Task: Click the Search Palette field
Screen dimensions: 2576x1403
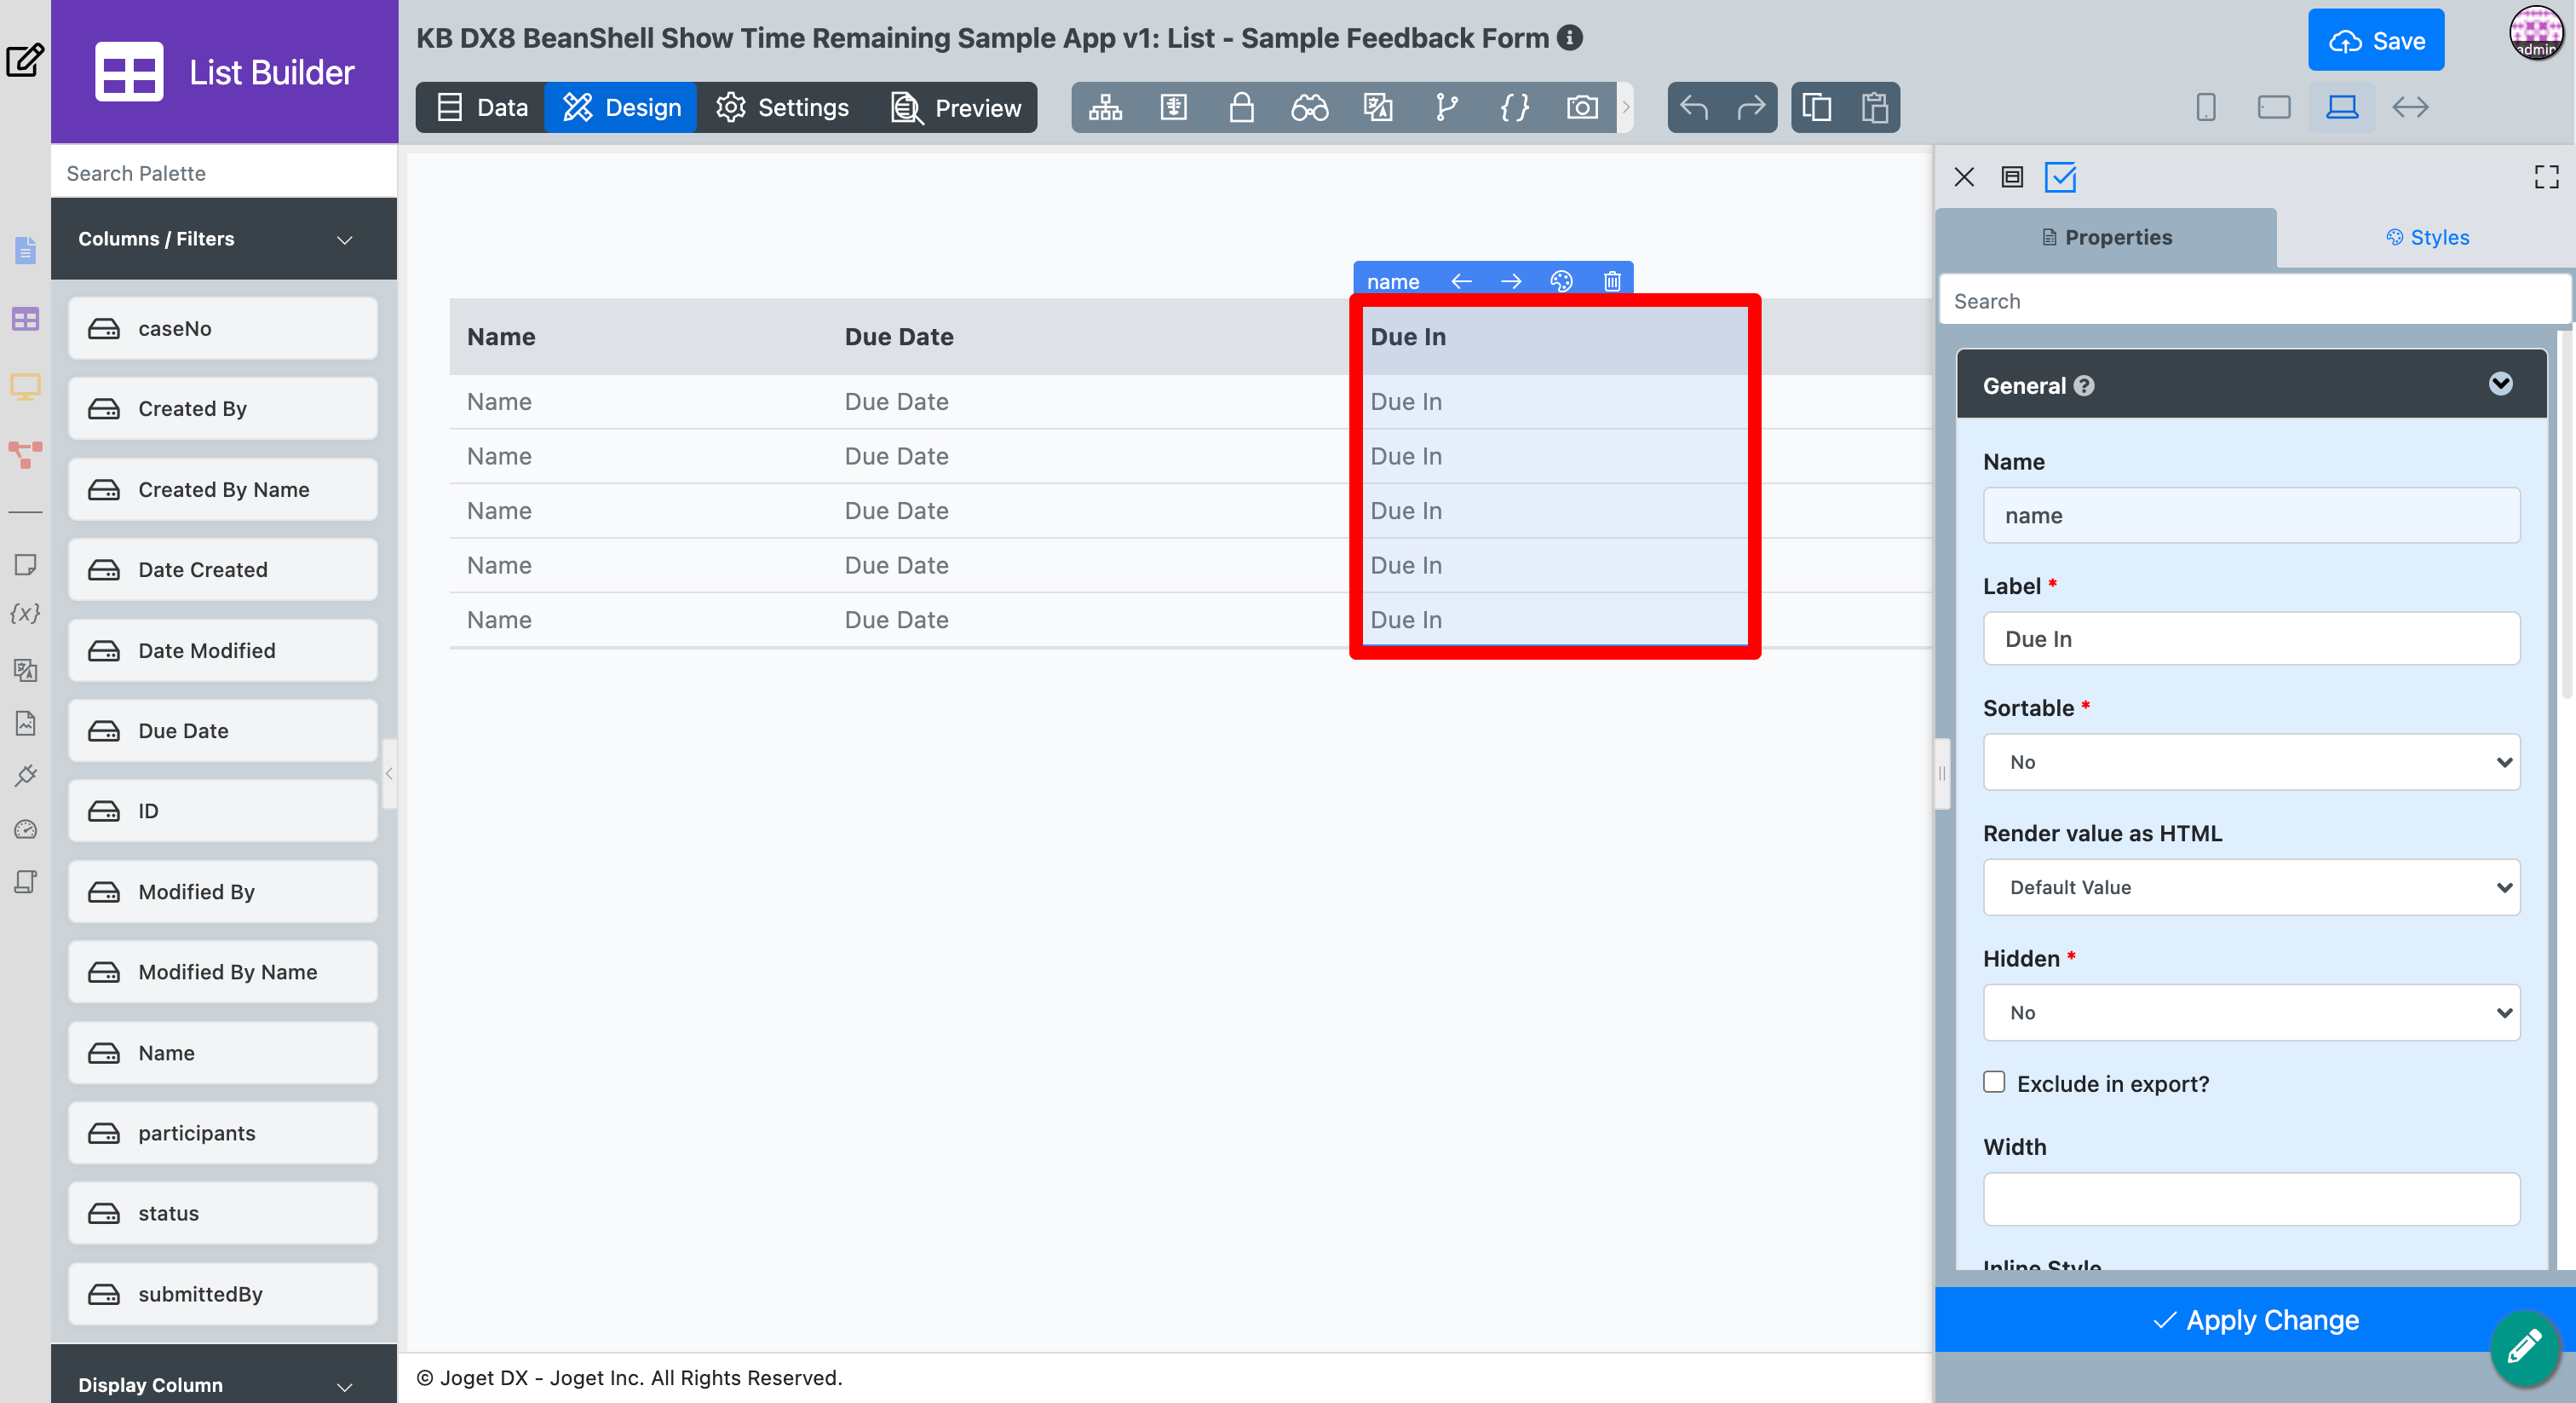Action: 224,173
